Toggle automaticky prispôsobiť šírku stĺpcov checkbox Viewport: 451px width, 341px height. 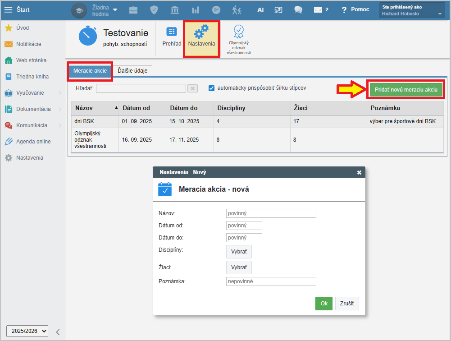(x=211, y=88)
